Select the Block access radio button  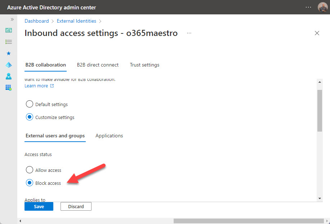30,183
